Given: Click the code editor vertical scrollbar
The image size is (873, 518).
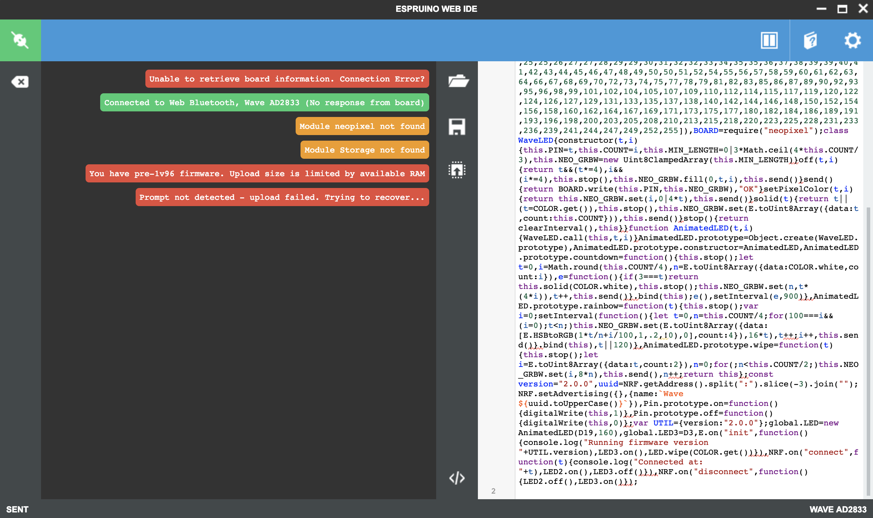Looking at the screenshot, I should pos(868,351).
